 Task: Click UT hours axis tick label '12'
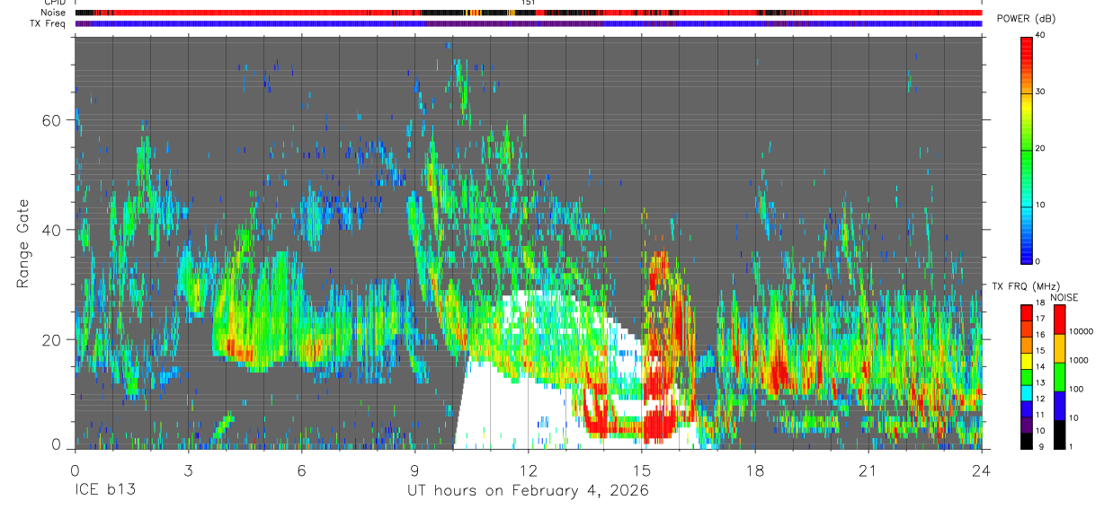click(528, 470)
